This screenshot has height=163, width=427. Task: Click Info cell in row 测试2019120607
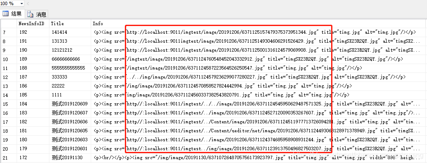coord(259,113)
